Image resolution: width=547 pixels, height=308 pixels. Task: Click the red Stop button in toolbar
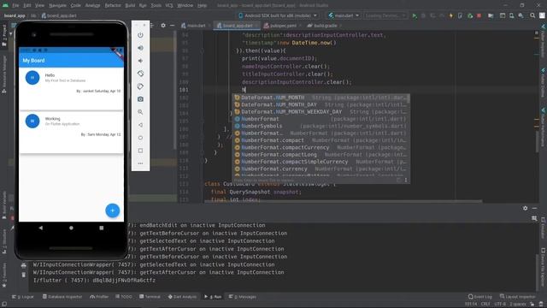(479, 15)
